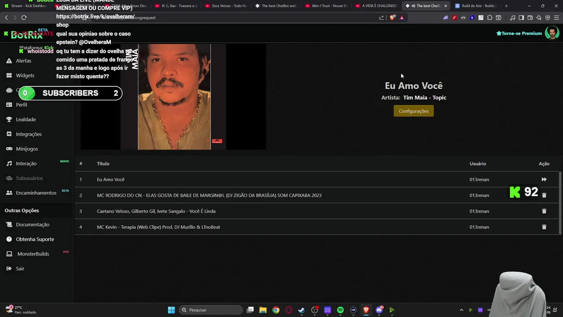Image resolution: width=563 pixels, height=317 pixels.
Task: Click the support question mark icon
Action: [x=9, y=239]
